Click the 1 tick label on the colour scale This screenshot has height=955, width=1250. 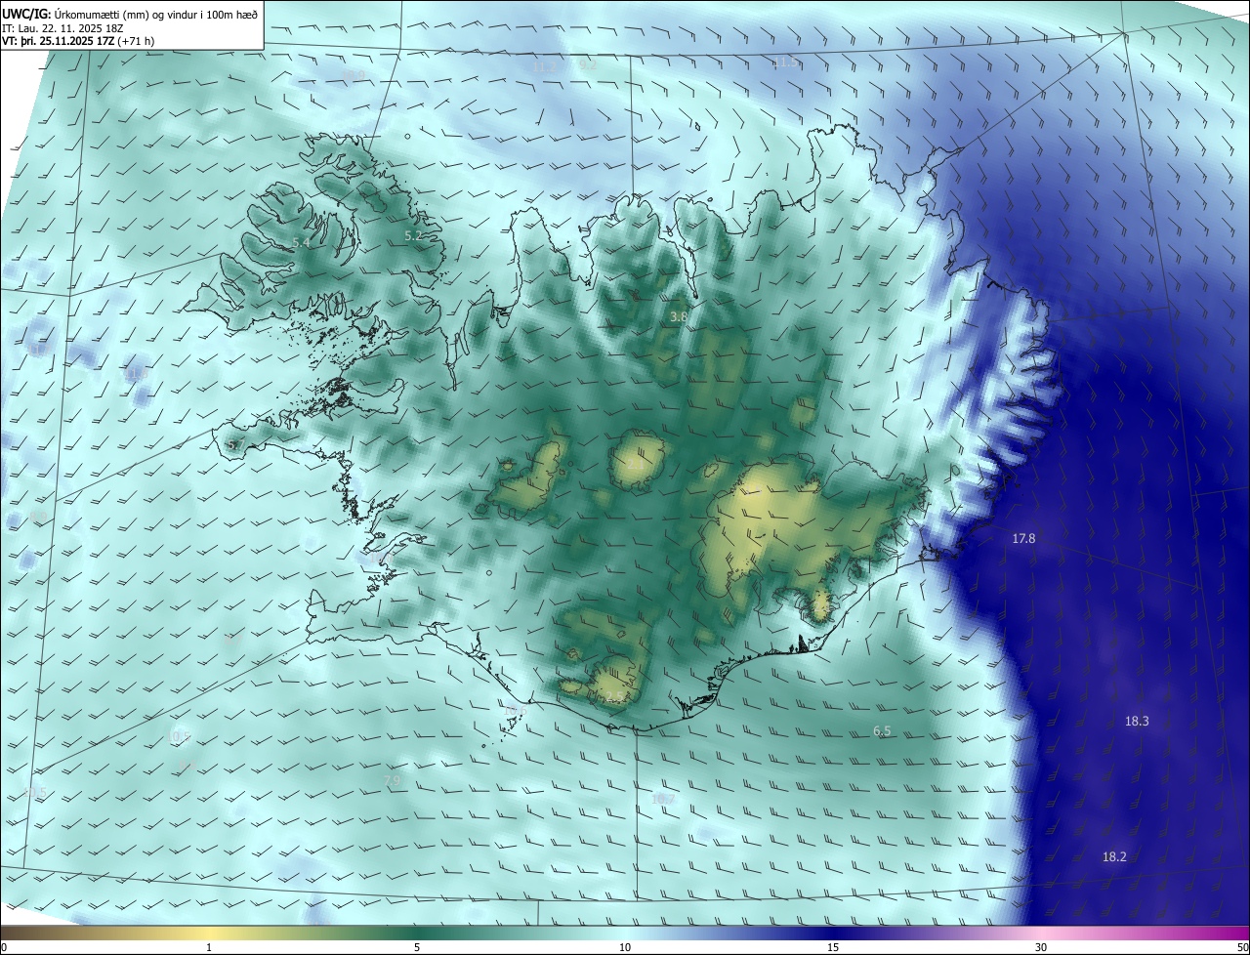pyautogui.click(x=209, y=947)
